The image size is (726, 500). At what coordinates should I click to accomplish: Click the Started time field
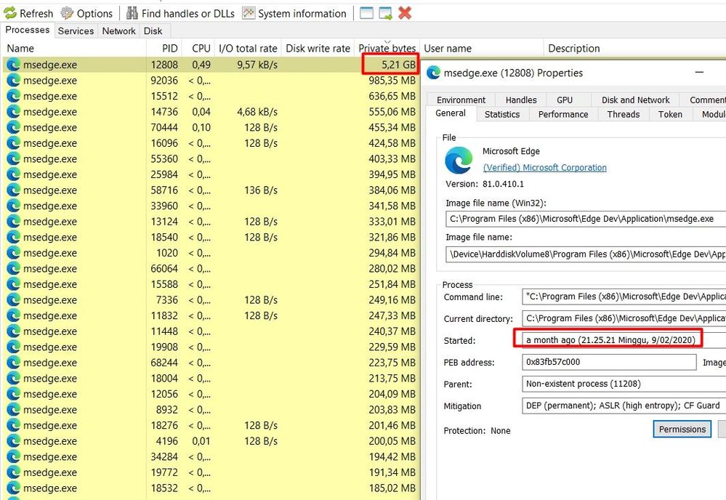coord(624,340)
